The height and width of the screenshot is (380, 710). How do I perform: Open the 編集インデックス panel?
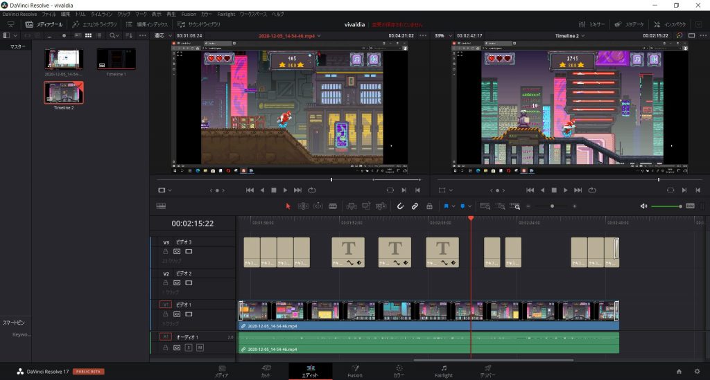(x=147, y=24)
